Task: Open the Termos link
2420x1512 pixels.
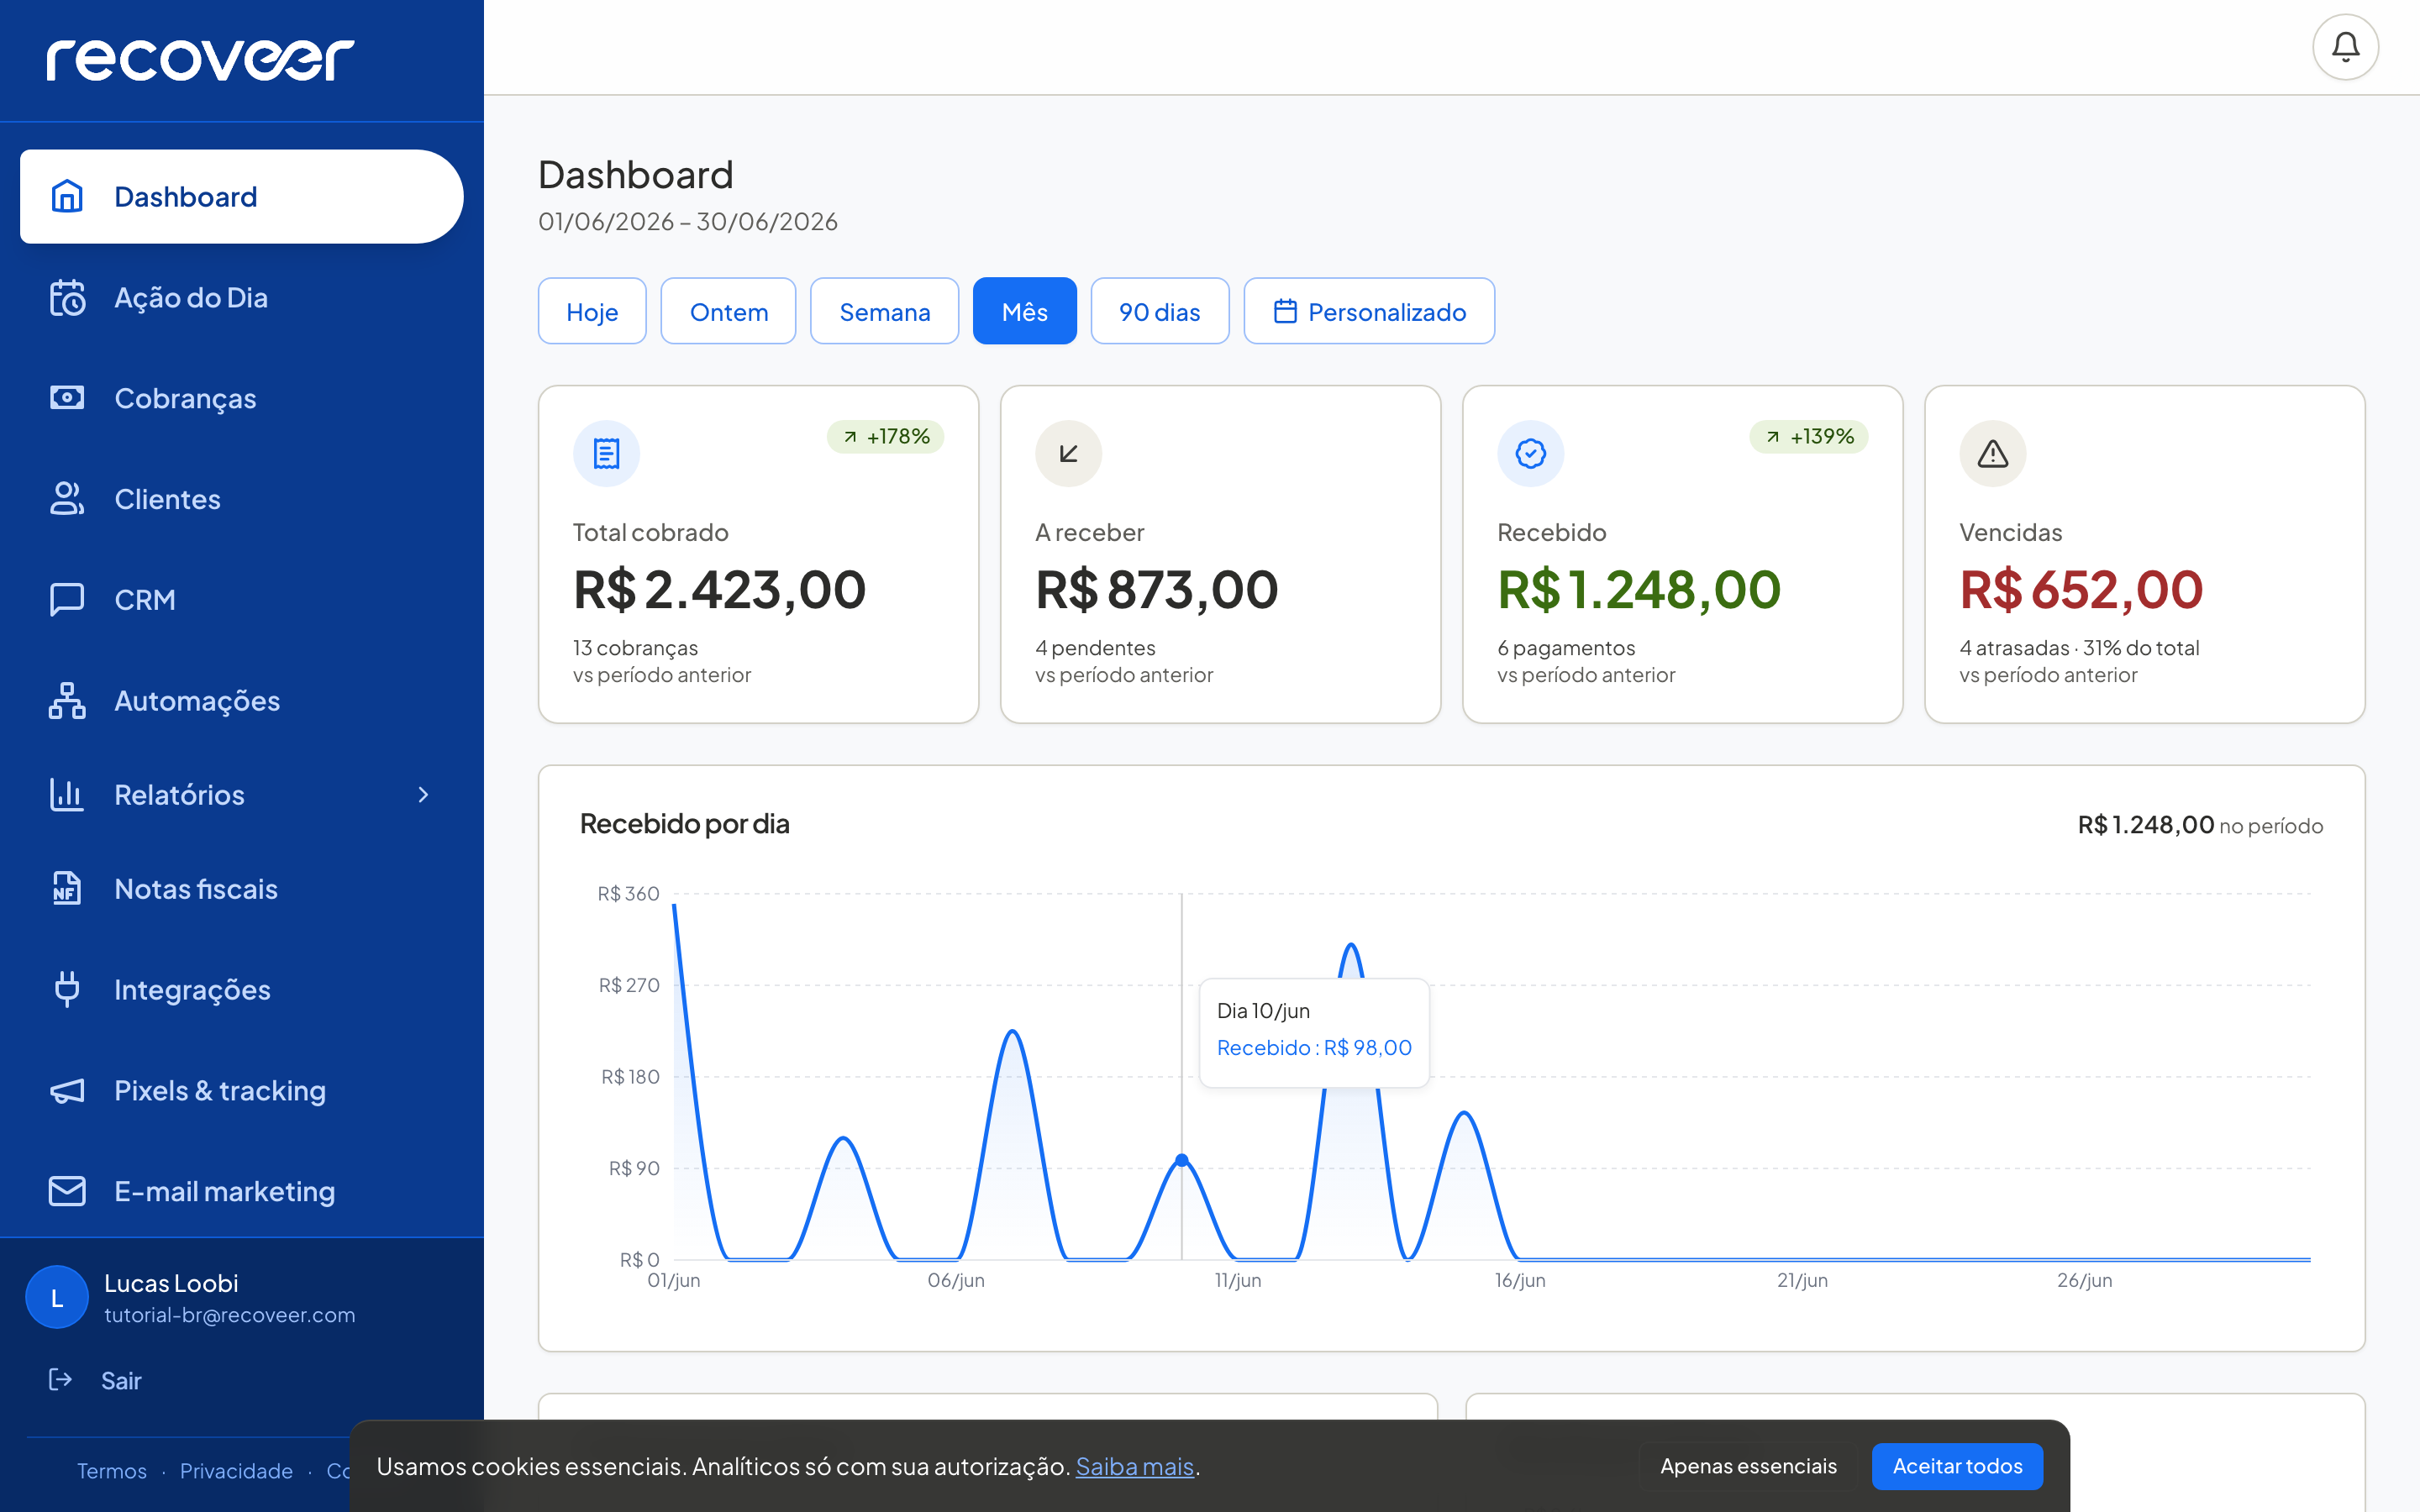Action: [112, 1471]
